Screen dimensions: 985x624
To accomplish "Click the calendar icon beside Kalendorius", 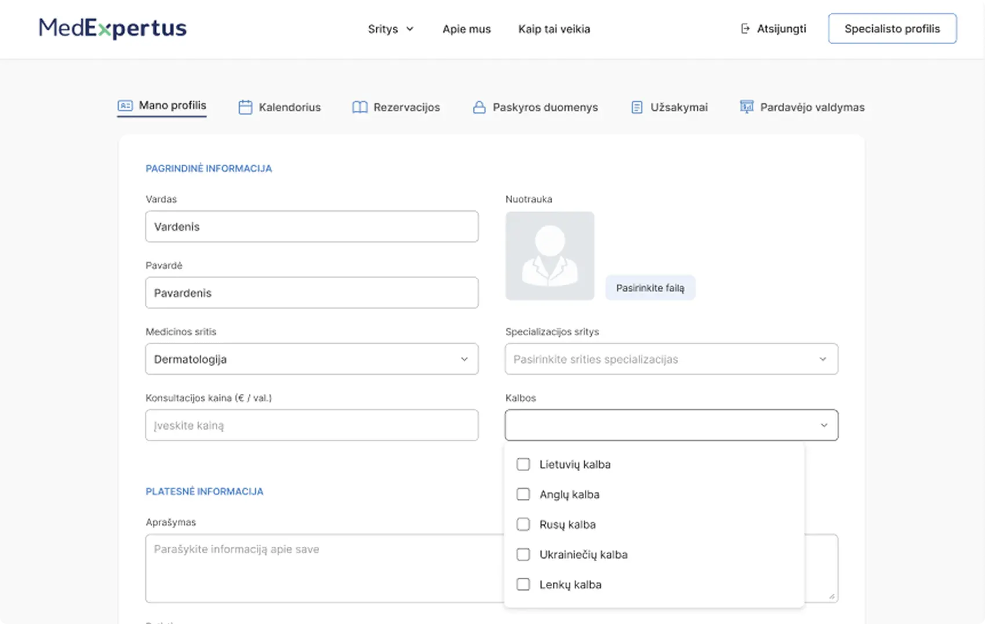I will tap(245, 107).
